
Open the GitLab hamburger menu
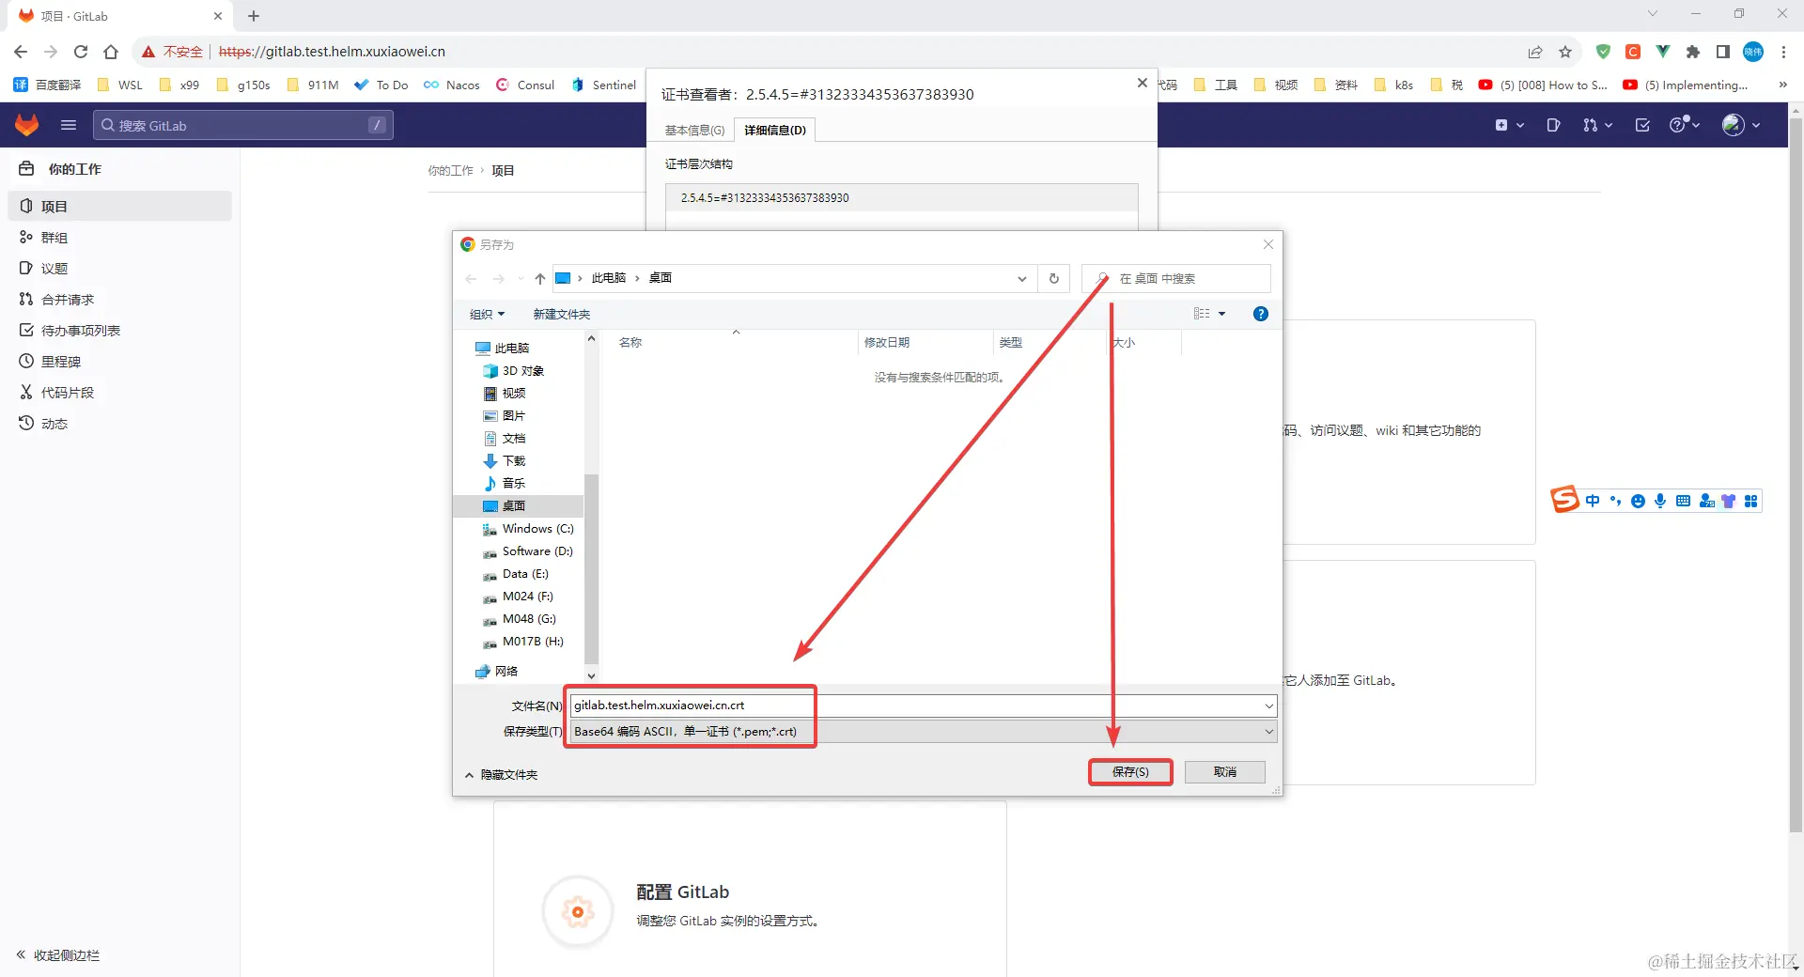68,125
